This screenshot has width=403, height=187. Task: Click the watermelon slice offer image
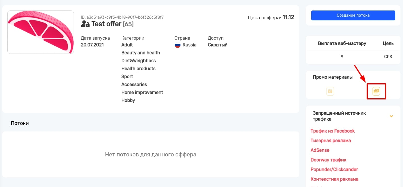pyautogui.click(x=41, y=32)
